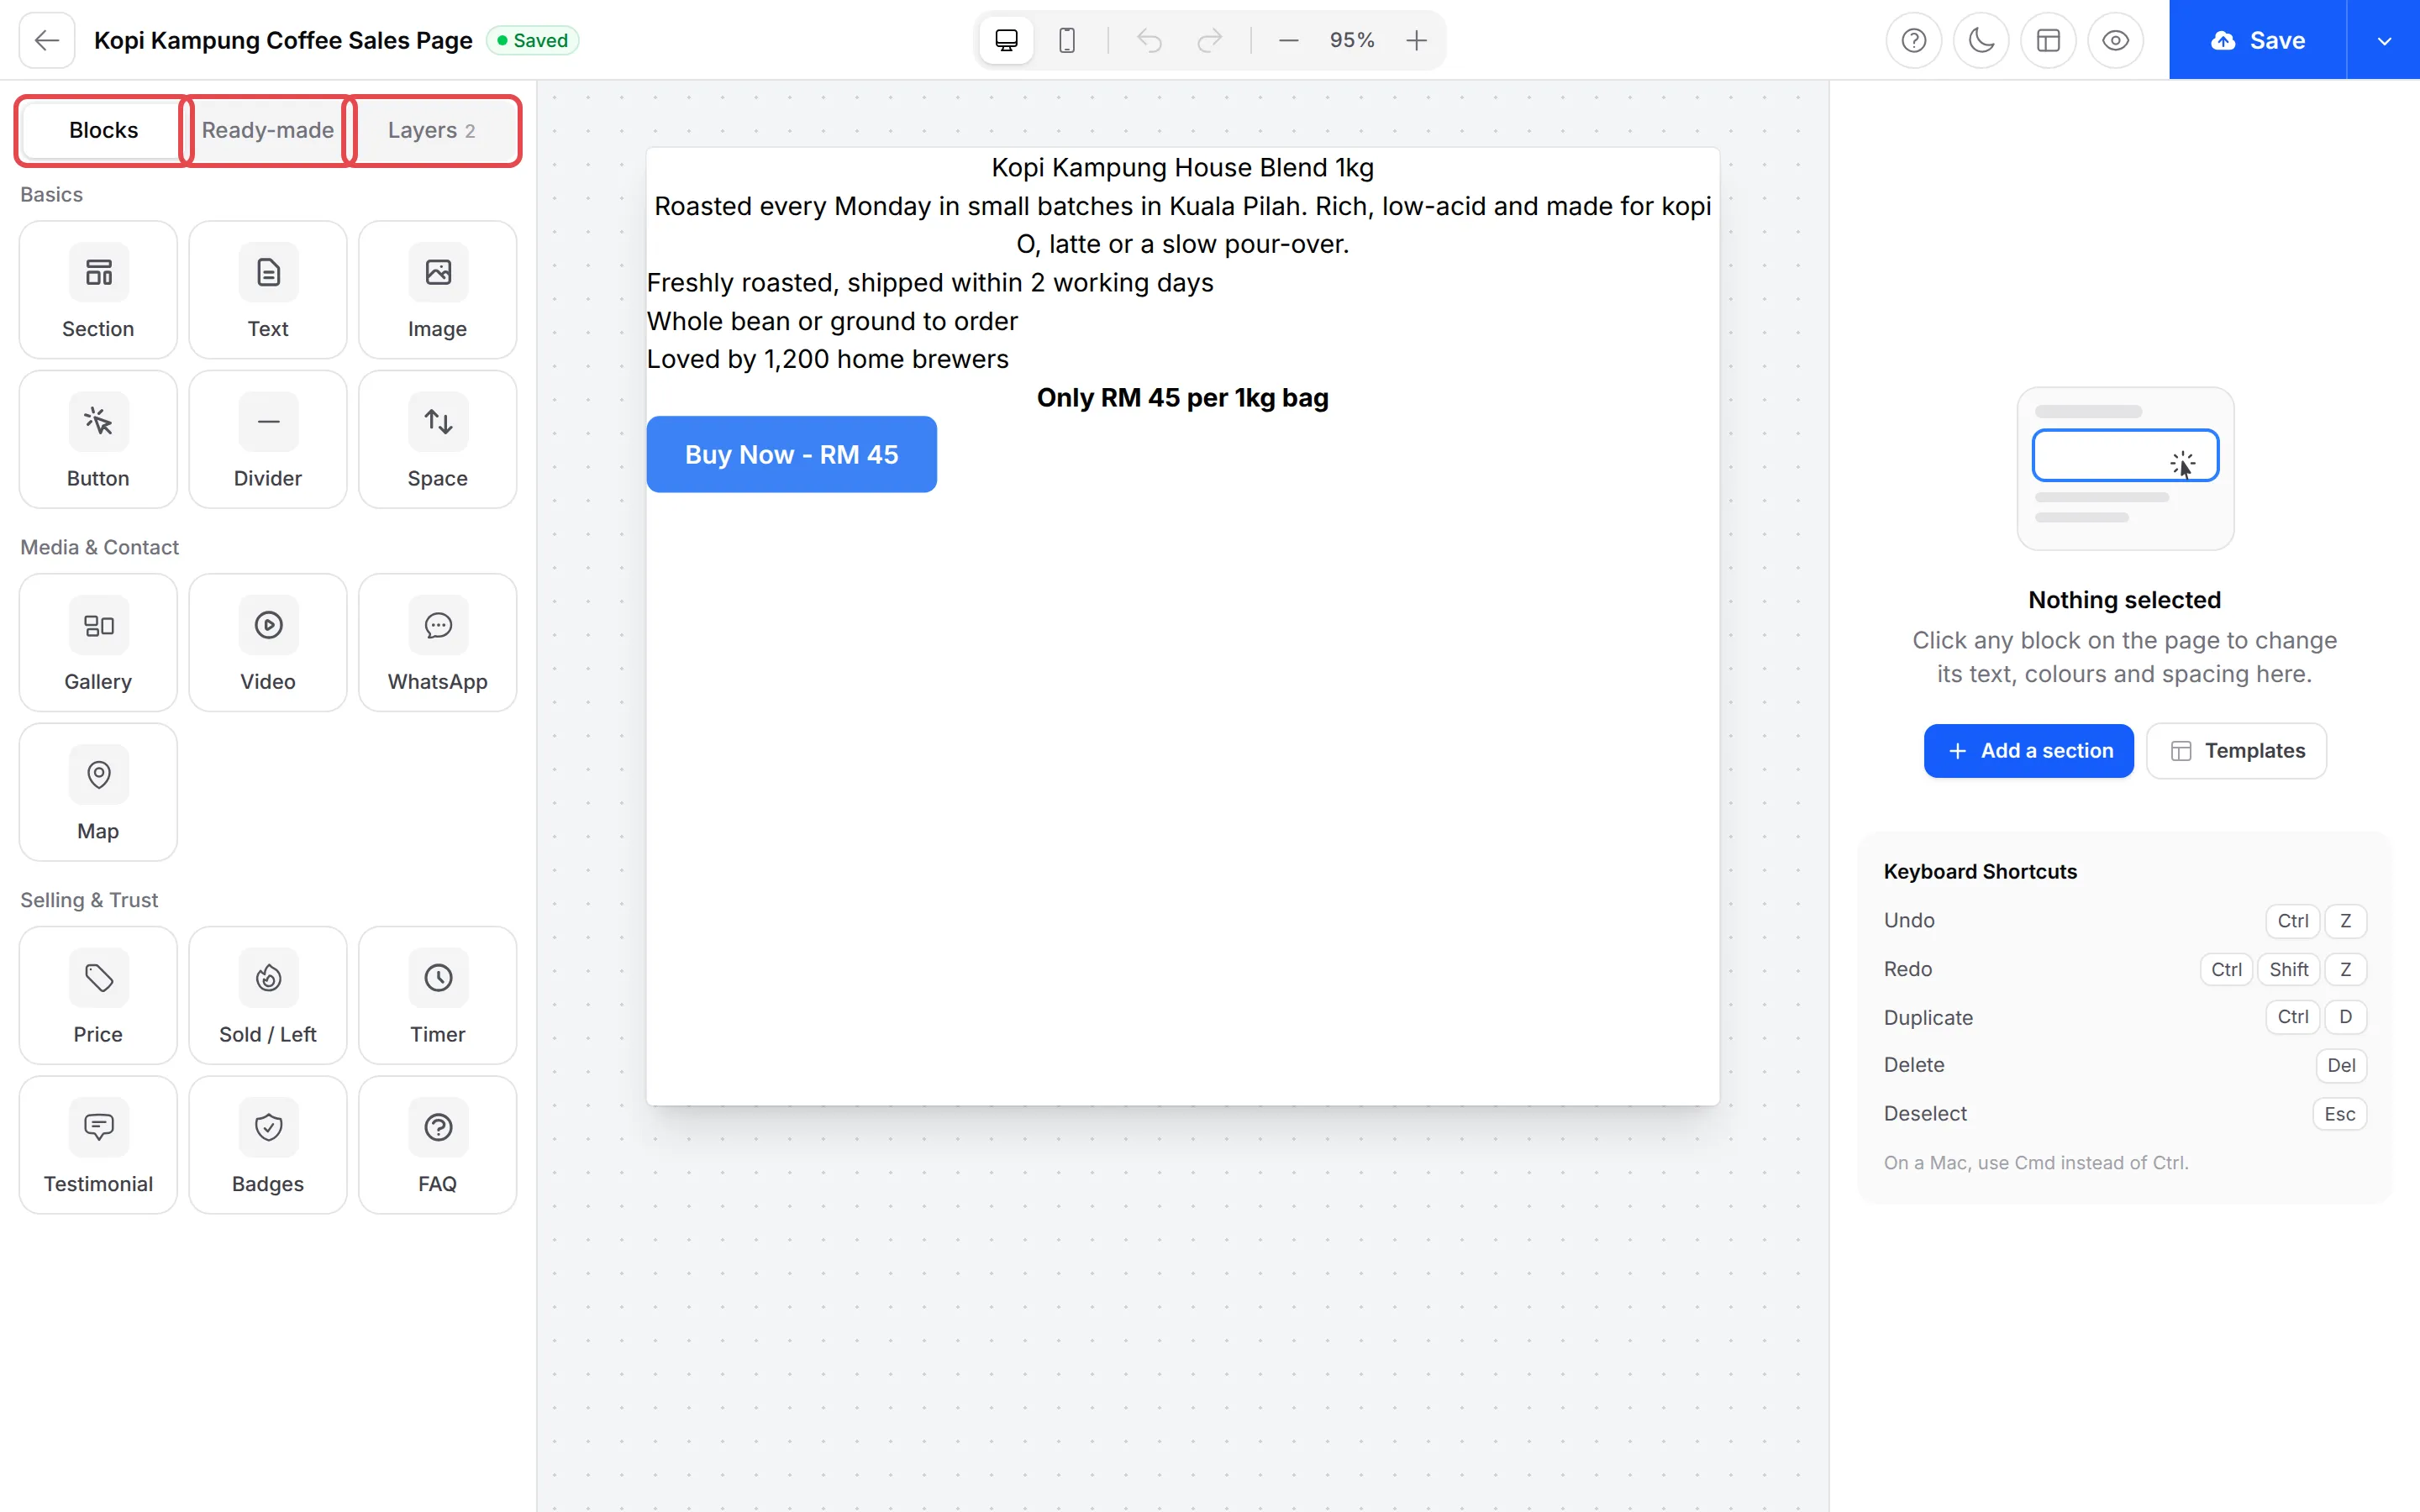Image resolution: width=2420 pixels, height=1512 pixels.
Task: Switch to desktop preview mode
Action: [1006, 40]
